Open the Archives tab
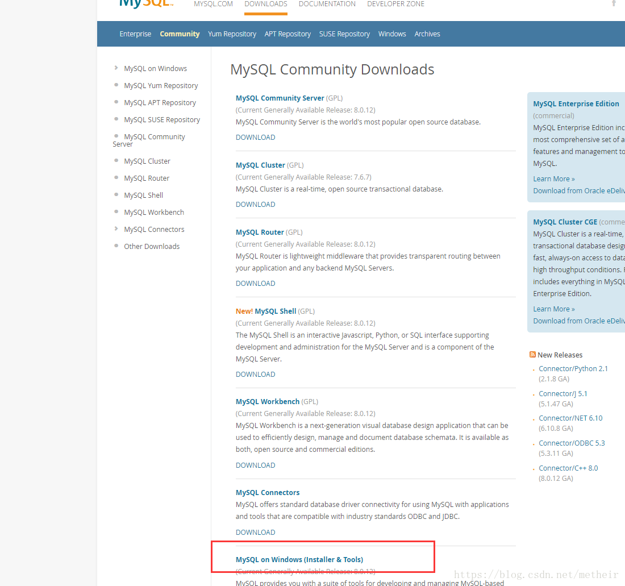This screenshot has height=586, width=625. pos(427,34)
